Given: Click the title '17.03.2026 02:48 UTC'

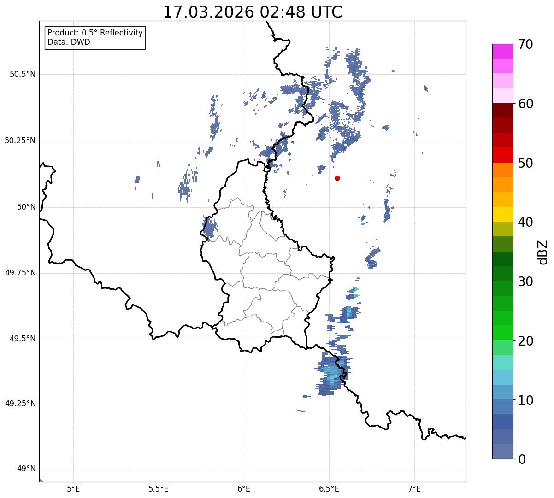Looking at the screenshot, I should pyautogui.click(x=253, y=12).
